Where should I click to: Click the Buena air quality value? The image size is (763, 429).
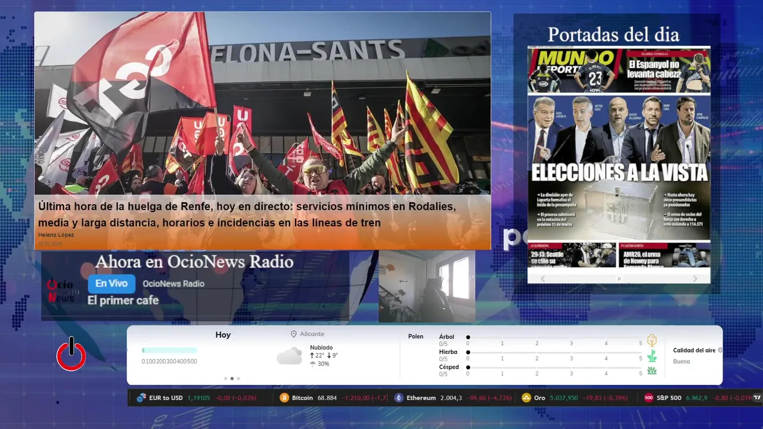[x=681, y=361]
